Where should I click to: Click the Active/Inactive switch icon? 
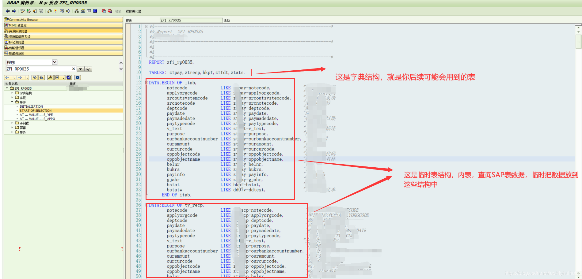[29, 11]
